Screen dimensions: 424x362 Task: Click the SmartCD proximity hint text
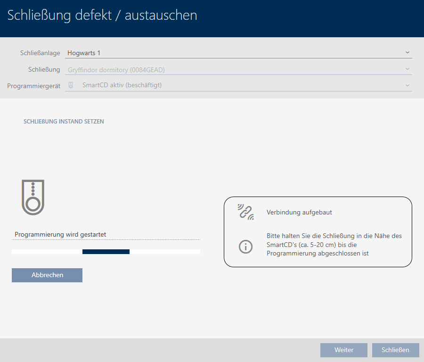[334, 245]
